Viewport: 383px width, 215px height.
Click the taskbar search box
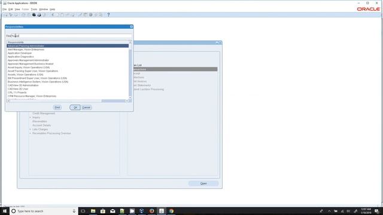pos(44,211)
